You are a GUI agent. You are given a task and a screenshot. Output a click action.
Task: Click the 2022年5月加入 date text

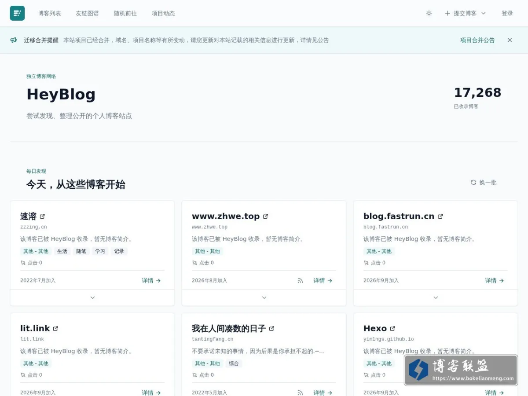(x=209, y=392)
